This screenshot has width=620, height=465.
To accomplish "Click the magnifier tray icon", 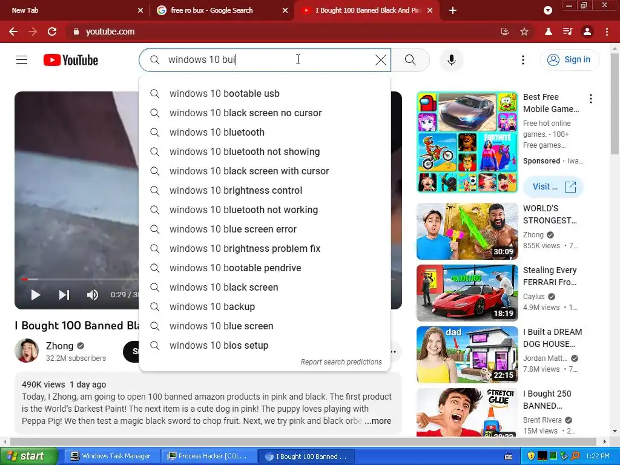I will [575, 457].
